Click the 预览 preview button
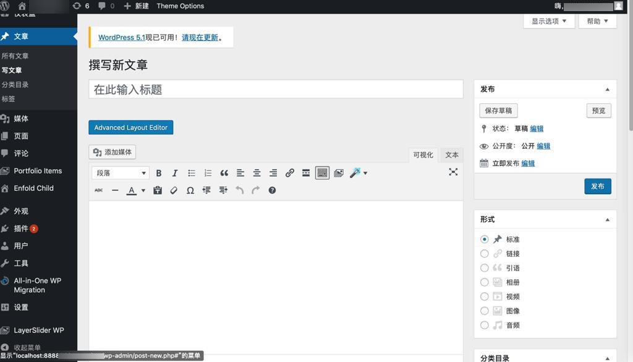 (x=598, y=111)
